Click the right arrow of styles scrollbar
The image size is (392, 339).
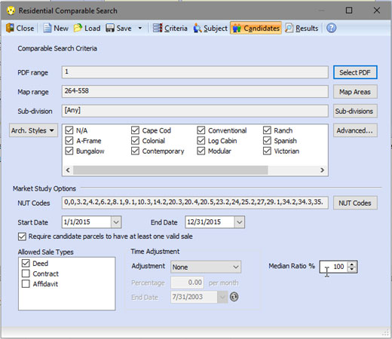[323, 170]
